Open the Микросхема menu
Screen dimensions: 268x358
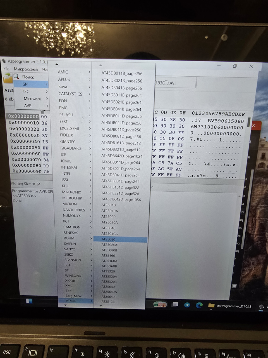coord(26,69)
